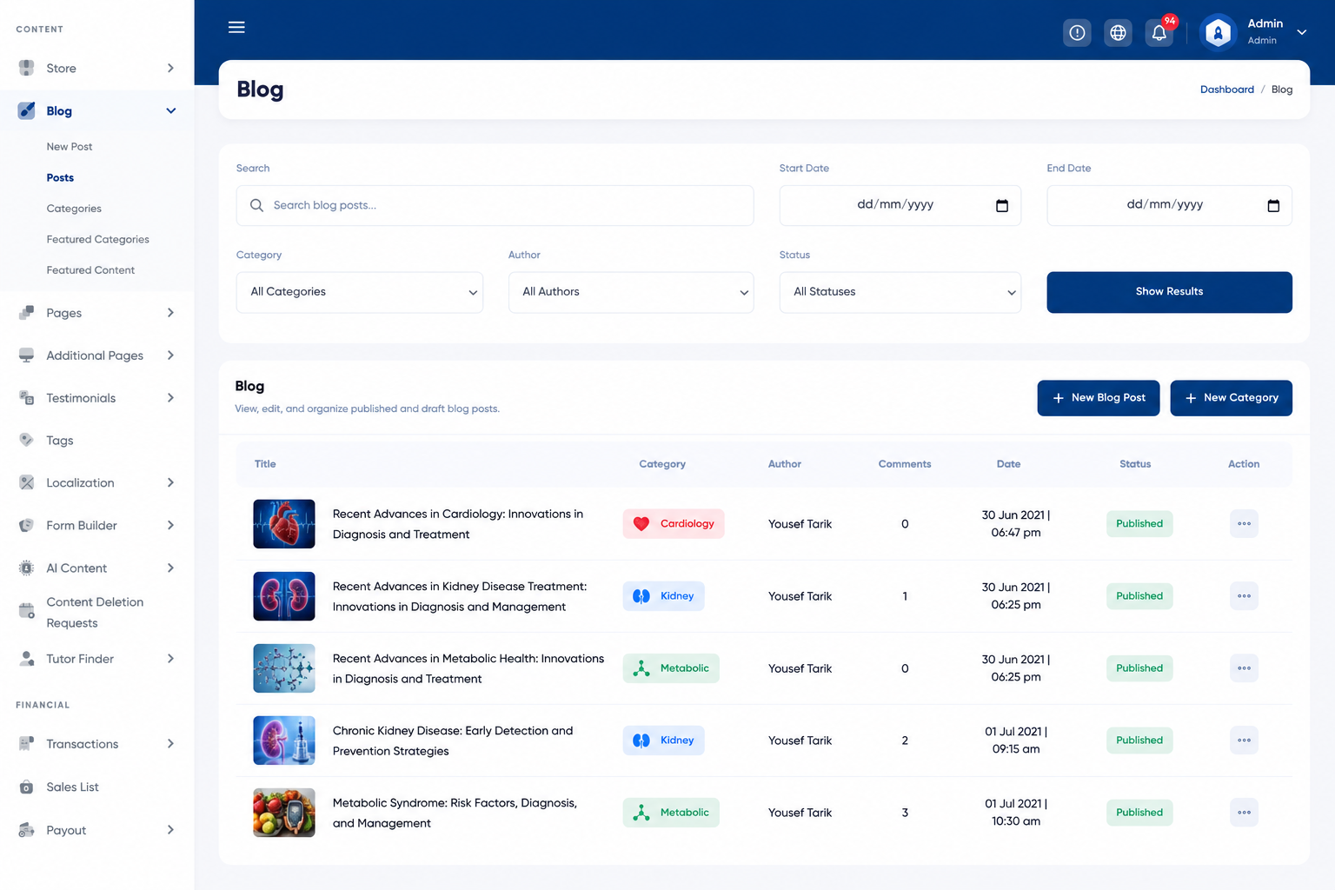Focus the Search blog posts field
1335x890 pixels.
(x=495, y=205)
